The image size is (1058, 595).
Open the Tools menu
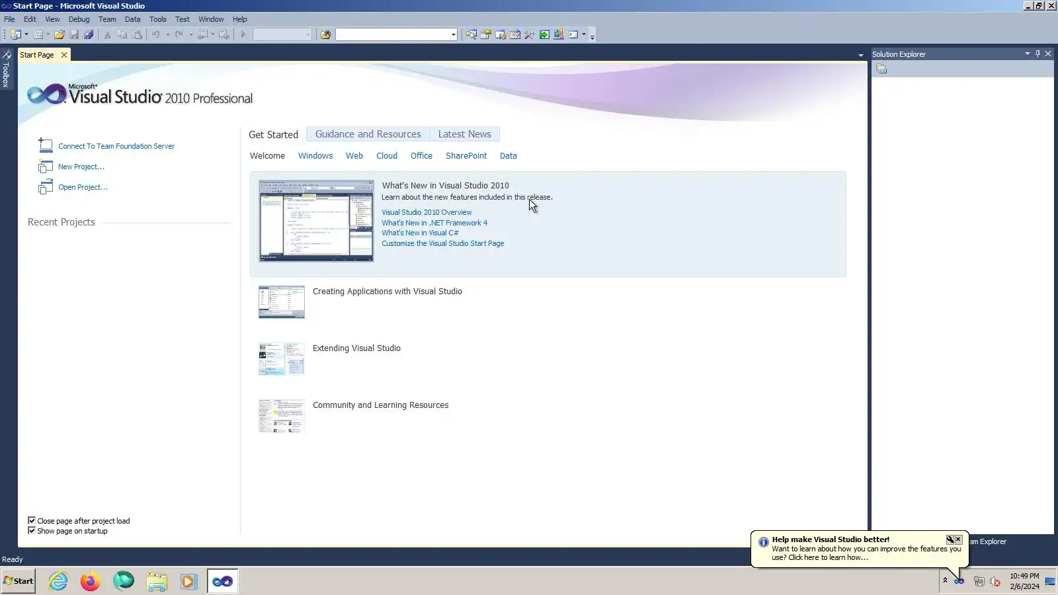[157, 19]
